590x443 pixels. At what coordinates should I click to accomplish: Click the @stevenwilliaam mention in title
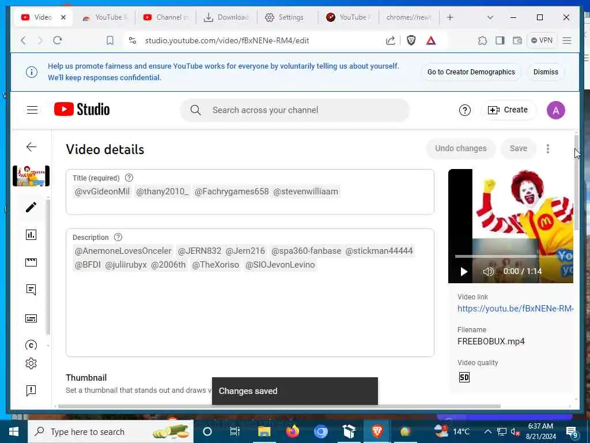click(305, 192)
